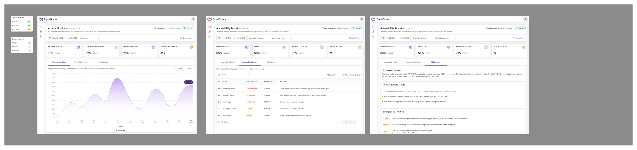Open the sidebar settings gear in issues table frame

pyautogui.click(x=209, y=37)
